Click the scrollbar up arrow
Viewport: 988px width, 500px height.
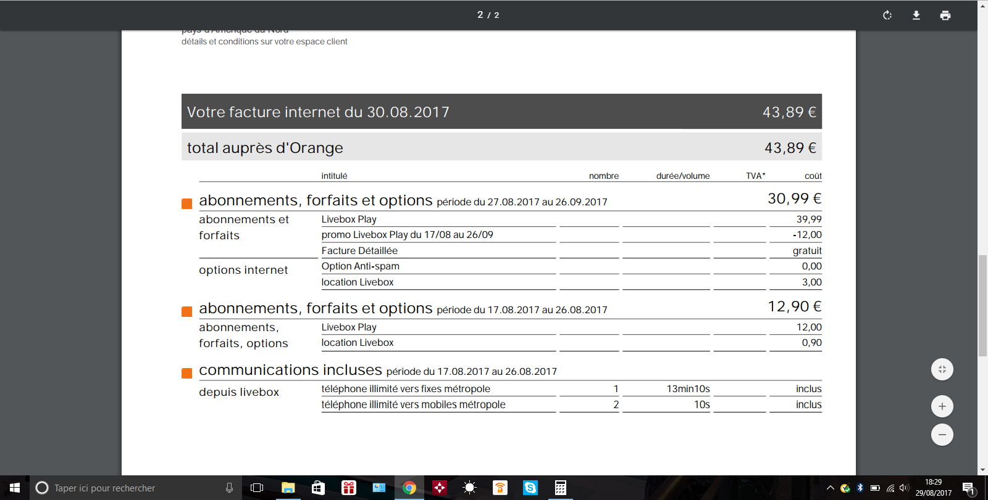(982, 5)
